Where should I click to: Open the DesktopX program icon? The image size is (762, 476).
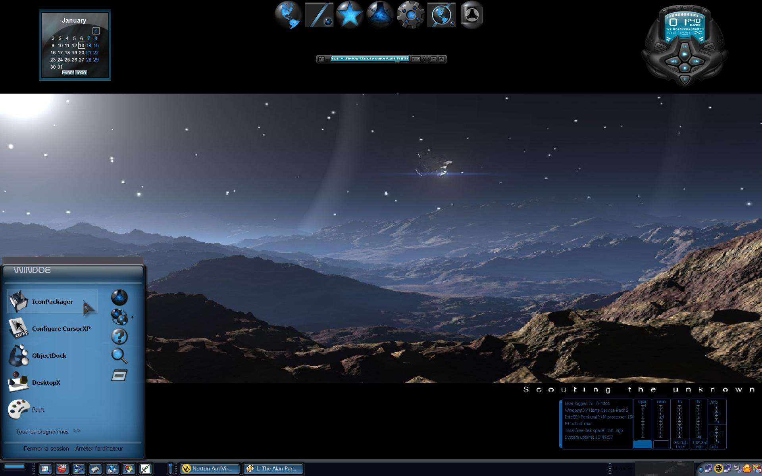pyautogui.click(x=19, y=382)
